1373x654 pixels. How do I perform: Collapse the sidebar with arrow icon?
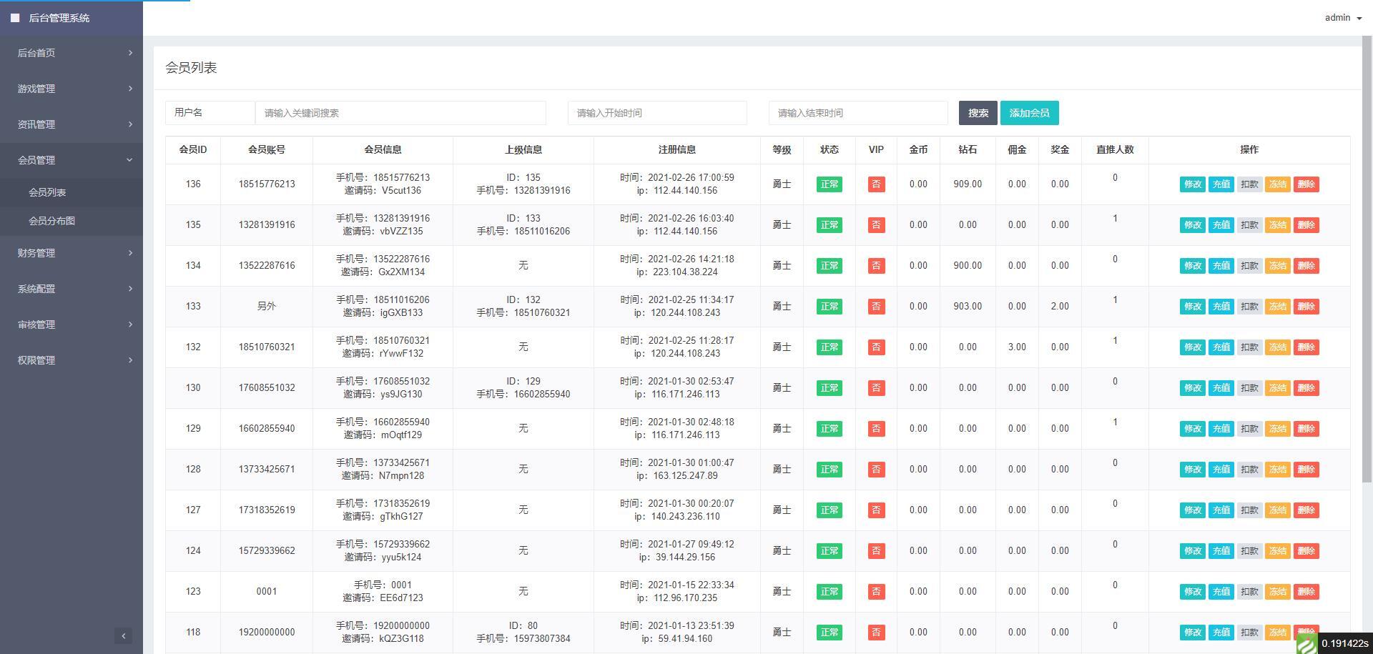pos(123,635)
